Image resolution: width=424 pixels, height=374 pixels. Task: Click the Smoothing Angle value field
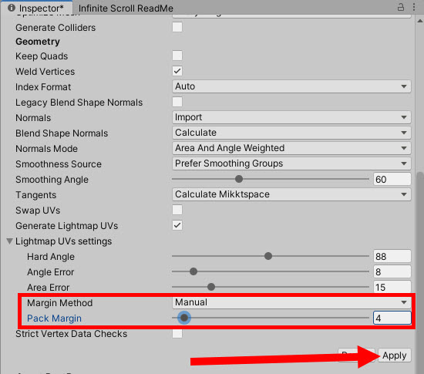(392, 180)
